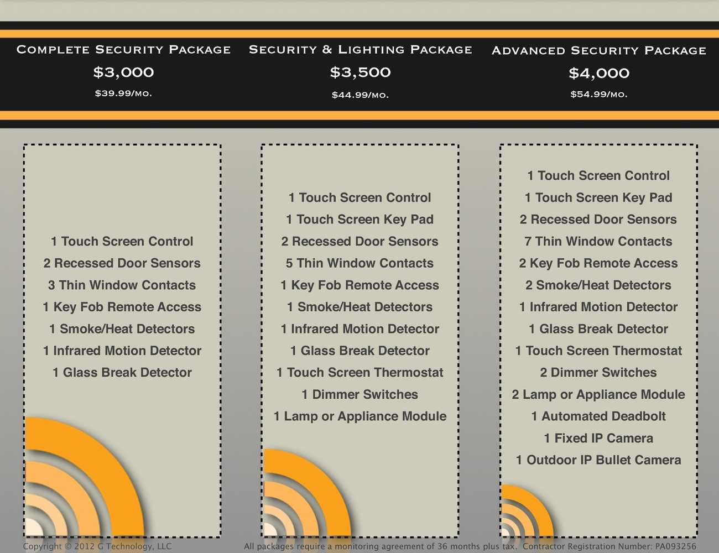Click '1 Glass Break Detector' in Security & Lighting list
Image resolution: width=719 pixels, height=553 pixels.
360,351
